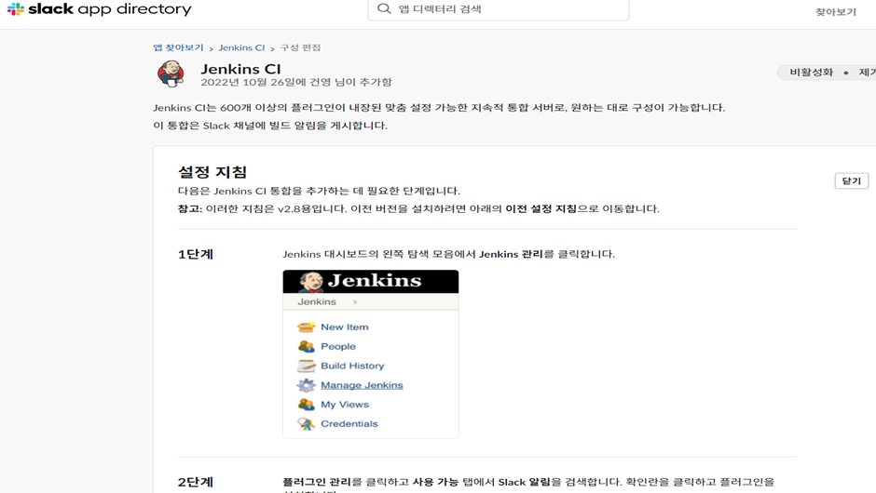Click the My Views icon

click(x=307, y=405)
